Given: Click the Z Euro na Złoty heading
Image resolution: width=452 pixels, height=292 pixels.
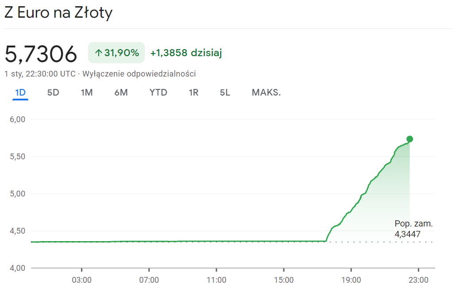Looking at the screenshot, I should point(58,13).
